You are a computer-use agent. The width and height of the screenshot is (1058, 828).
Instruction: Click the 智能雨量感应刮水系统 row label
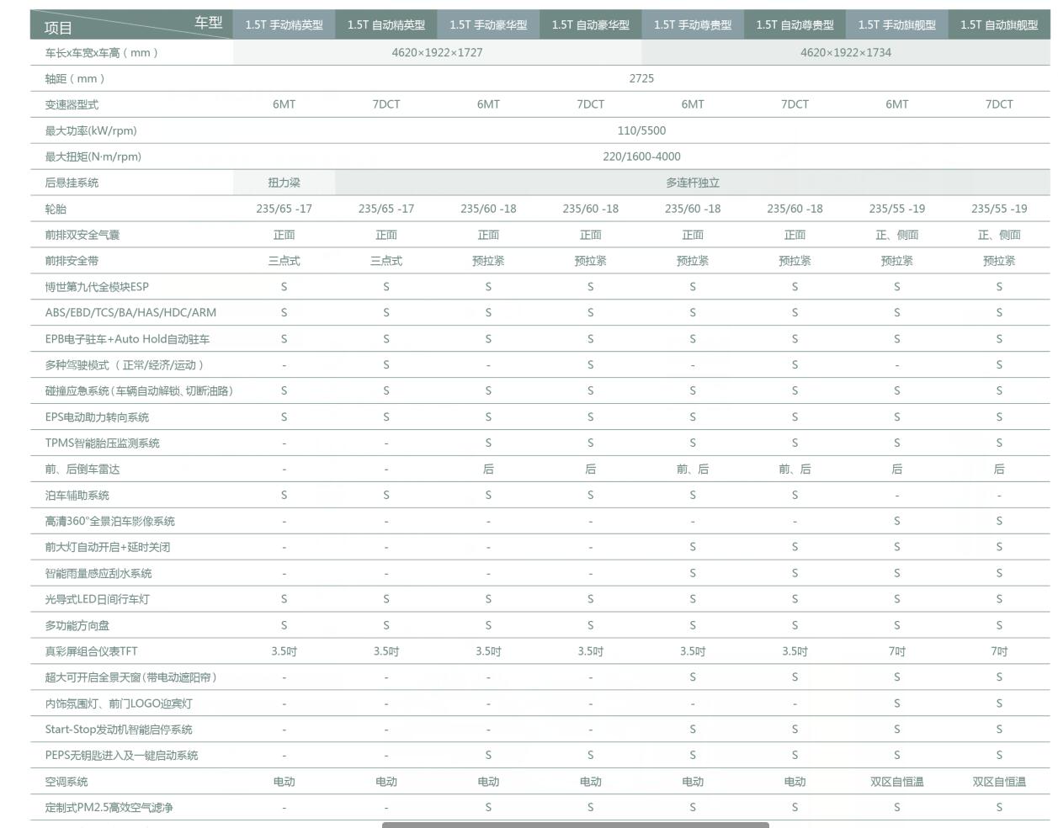pos(98,574)
